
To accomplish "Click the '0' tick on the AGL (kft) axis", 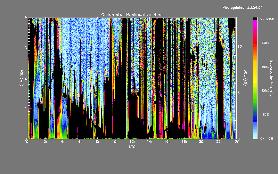I will click(239, 139).
